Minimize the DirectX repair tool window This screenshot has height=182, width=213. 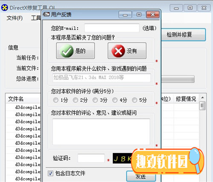[x=176, y=8]
